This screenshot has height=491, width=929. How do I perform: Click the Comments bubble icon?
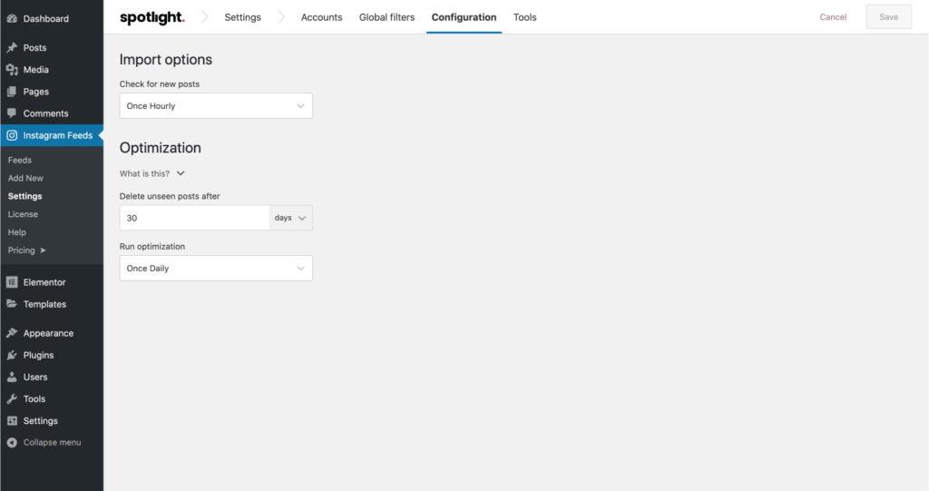point(12,113)
